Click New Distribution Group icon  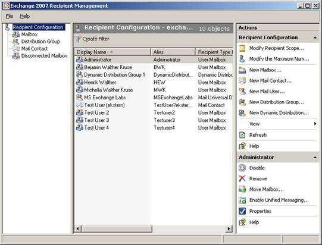242,102
